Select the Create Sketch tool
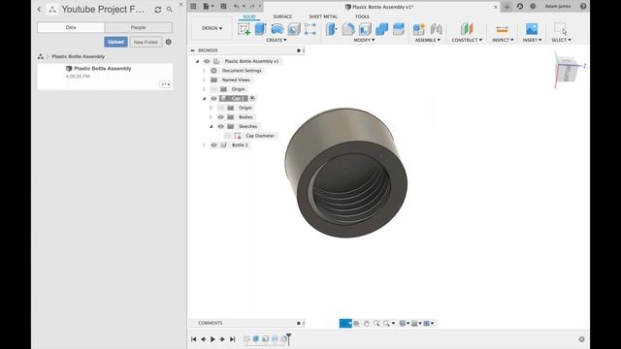The image size is (621, 349). (244, 29)
